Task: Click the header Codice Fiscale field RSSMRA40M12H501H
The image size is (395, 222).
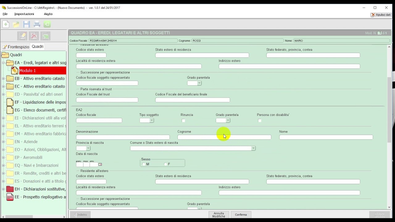Action: click(x=133, y=41)
